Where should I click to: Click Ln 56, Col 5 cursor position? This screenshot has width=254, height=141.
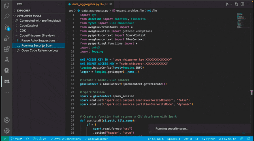point(156,139)
